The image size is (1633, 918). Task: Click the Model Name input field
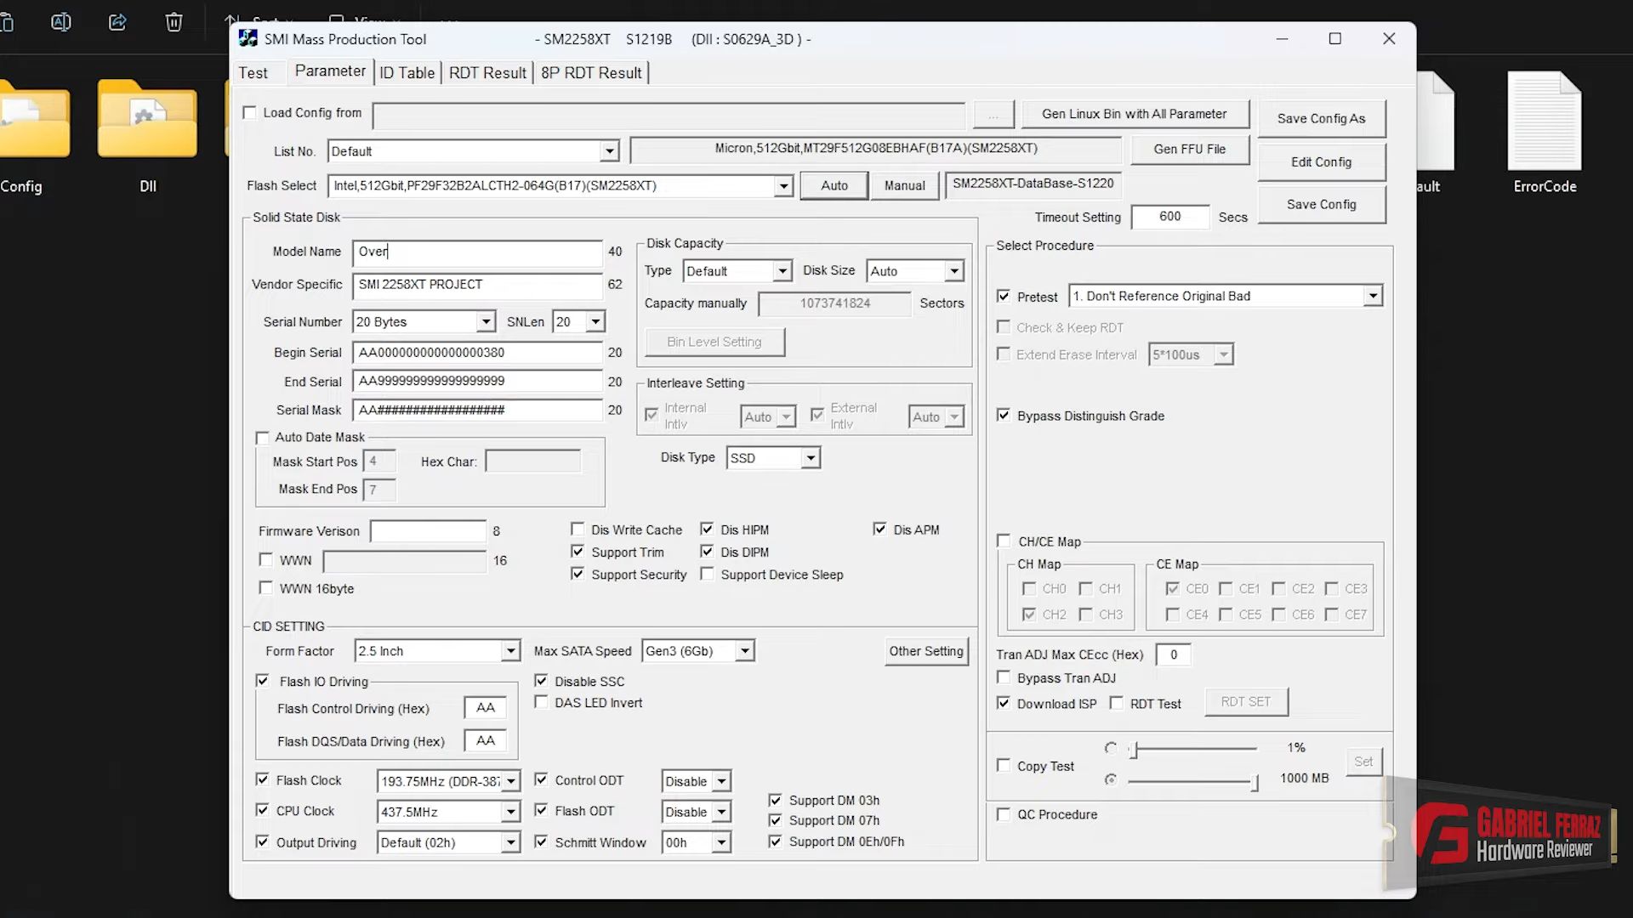point(477,252)
